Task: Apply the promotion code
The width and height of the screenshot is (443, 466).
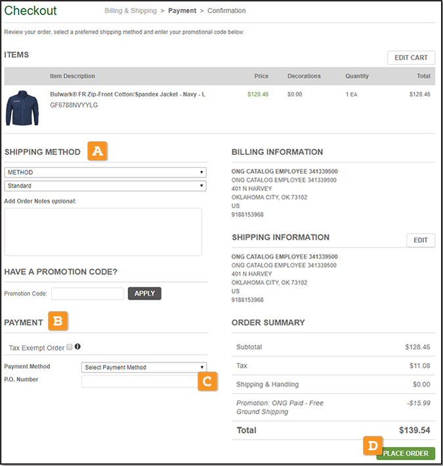Action: [x=144, y=293]
